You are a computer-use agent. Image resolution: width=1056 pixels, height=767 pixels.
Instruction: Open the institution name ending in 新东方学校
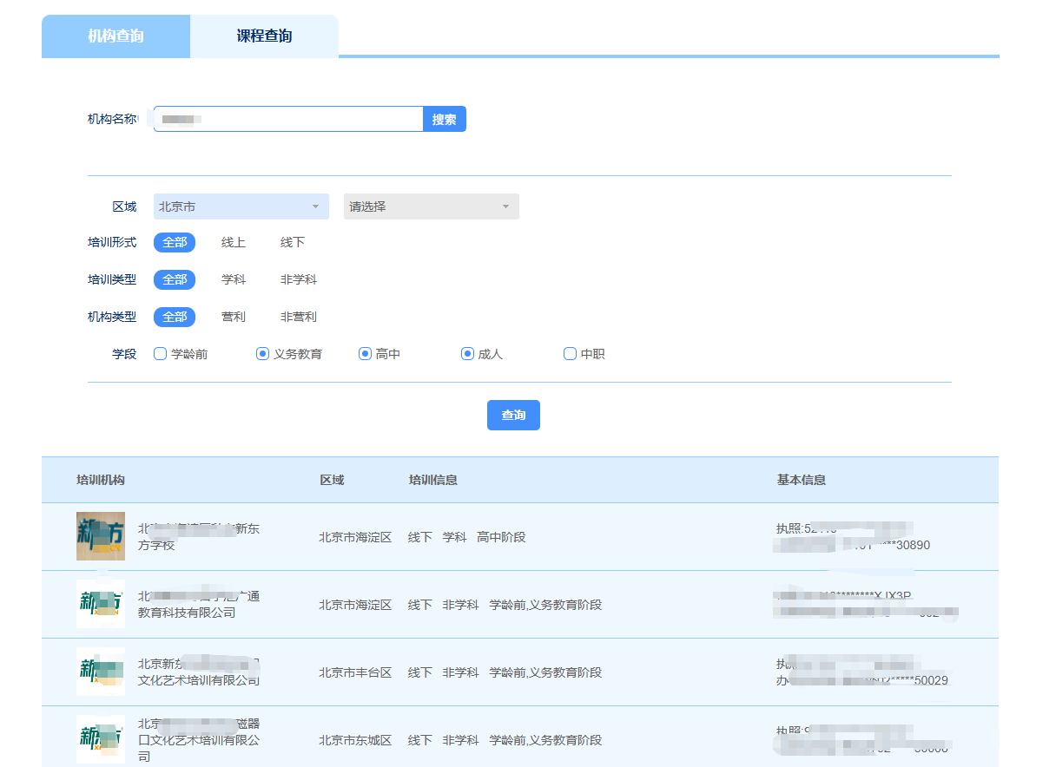(199, 537)
